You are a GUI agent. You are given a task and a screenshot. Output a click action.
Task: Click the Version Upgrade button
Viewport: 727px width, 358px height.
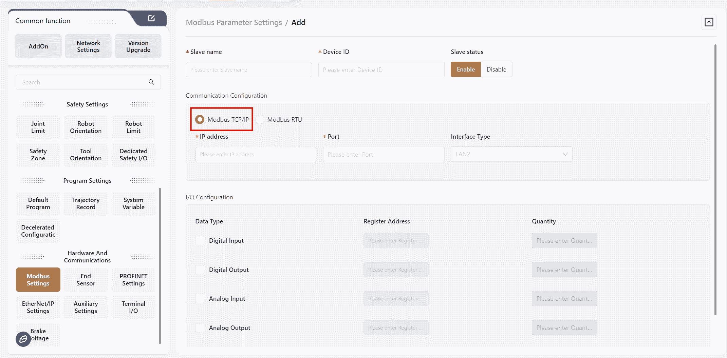(138, 46)
